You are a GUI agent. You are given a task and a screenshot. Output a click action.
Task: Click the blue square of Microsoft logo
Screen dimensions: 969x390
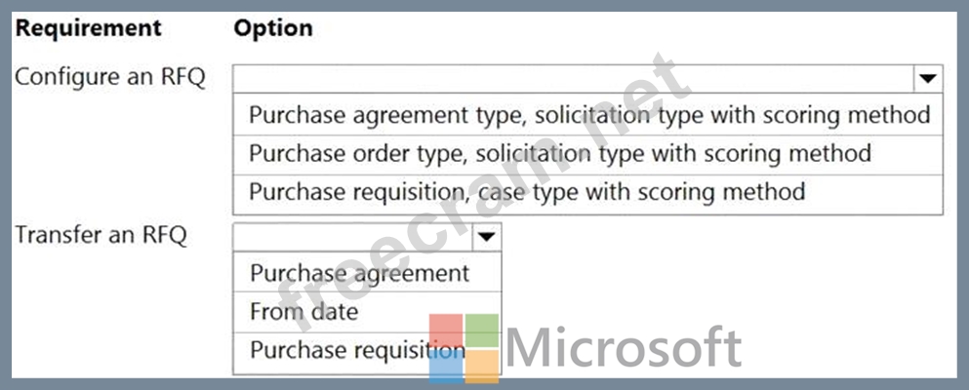click(447, 365)
